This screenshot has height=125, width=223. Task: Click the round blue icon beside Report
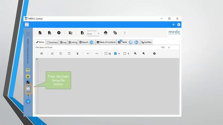tap(92, 42)
